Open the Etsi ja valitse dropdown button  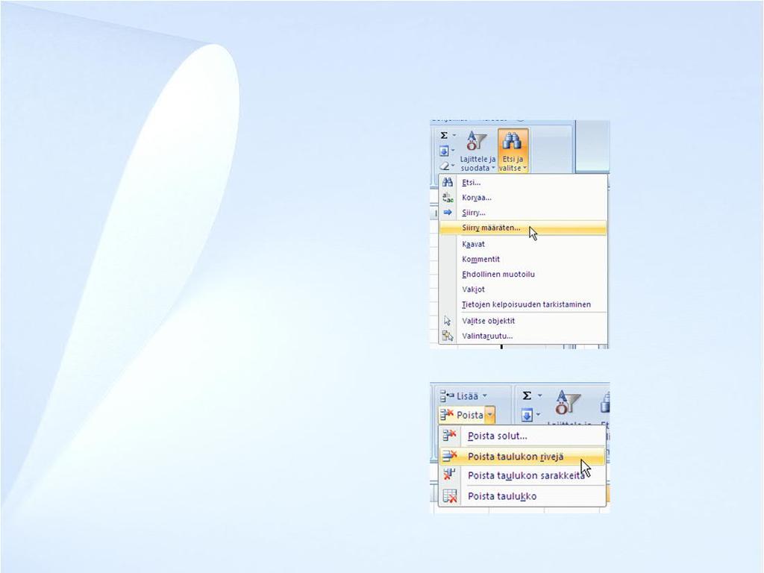point(513,151)
